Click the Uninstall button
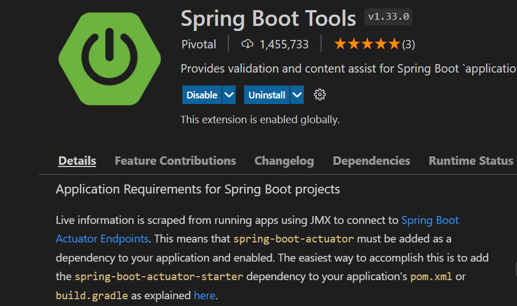The height and width of the screenshot is (306, 517). pos(267,95)
